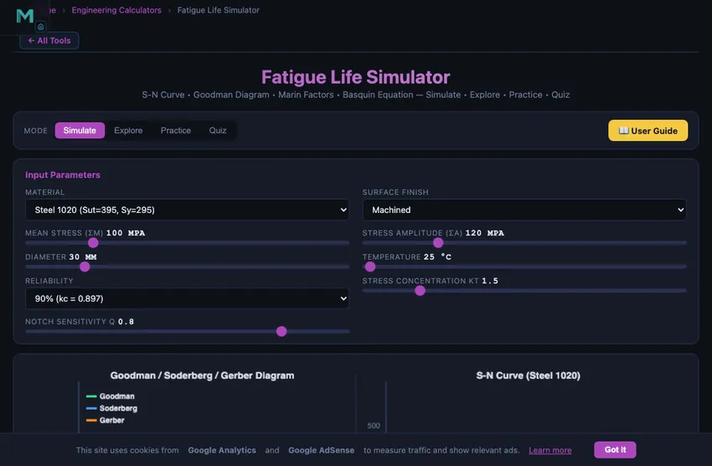Click the Fatigue Life Simulator heading
The image size is (712, 466).
tap(355, 77)
